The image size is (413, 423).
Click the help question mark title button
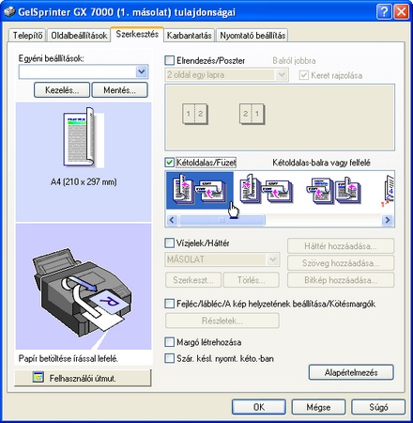(384, 12)
